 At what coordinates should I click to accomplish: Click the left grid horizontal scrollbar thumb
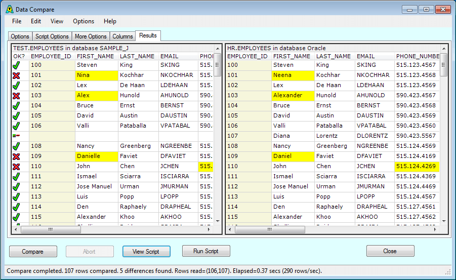click(x=51, y=230)
